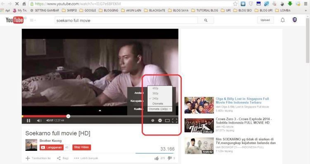Open the LOMBA bookmarks folder
The image size is (310, 164).
(283, 10)
